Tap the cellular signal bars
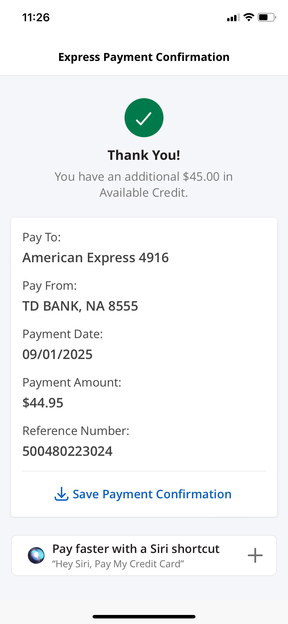 pos(233,17)
